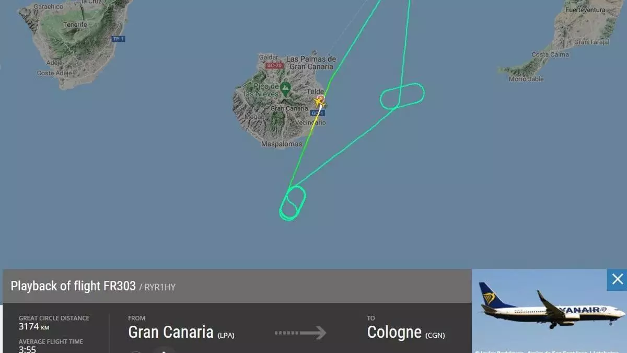Image resolution: width=627 pixels, height=353 pixels.
Task: Close the flight playback panel
Action: (x=617, y=279)
